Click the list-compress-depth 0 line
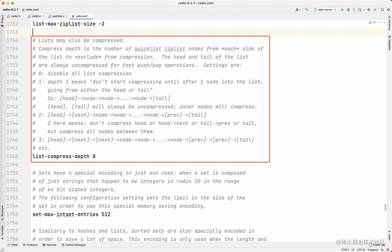 pyautogui.click(x=64, y=156)
